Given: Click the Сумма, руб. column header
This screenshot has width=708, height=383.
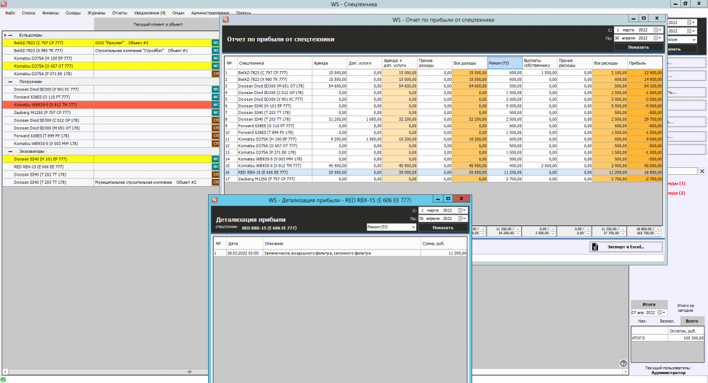Looking at the screenshot, I should [x=444, y=243].
